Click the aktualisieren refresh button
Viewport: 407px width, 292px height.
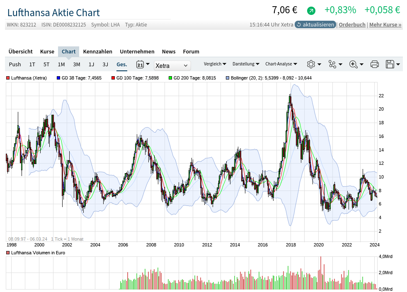pos(315,24)
